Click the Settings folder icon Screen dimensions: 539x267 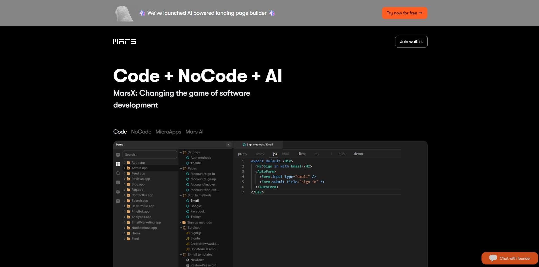tap(185, 152)
